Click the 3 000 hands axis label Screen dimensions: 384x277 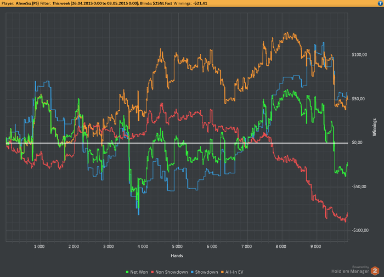tap(108, 247)
